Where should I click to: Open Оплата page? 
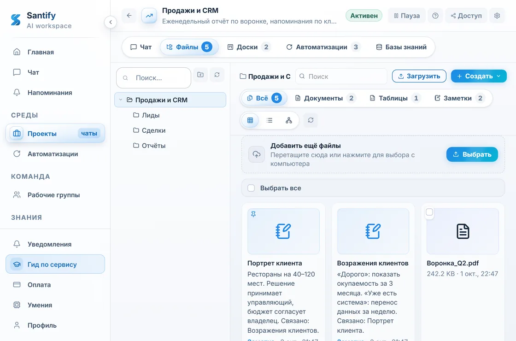[x=55, y=285]
